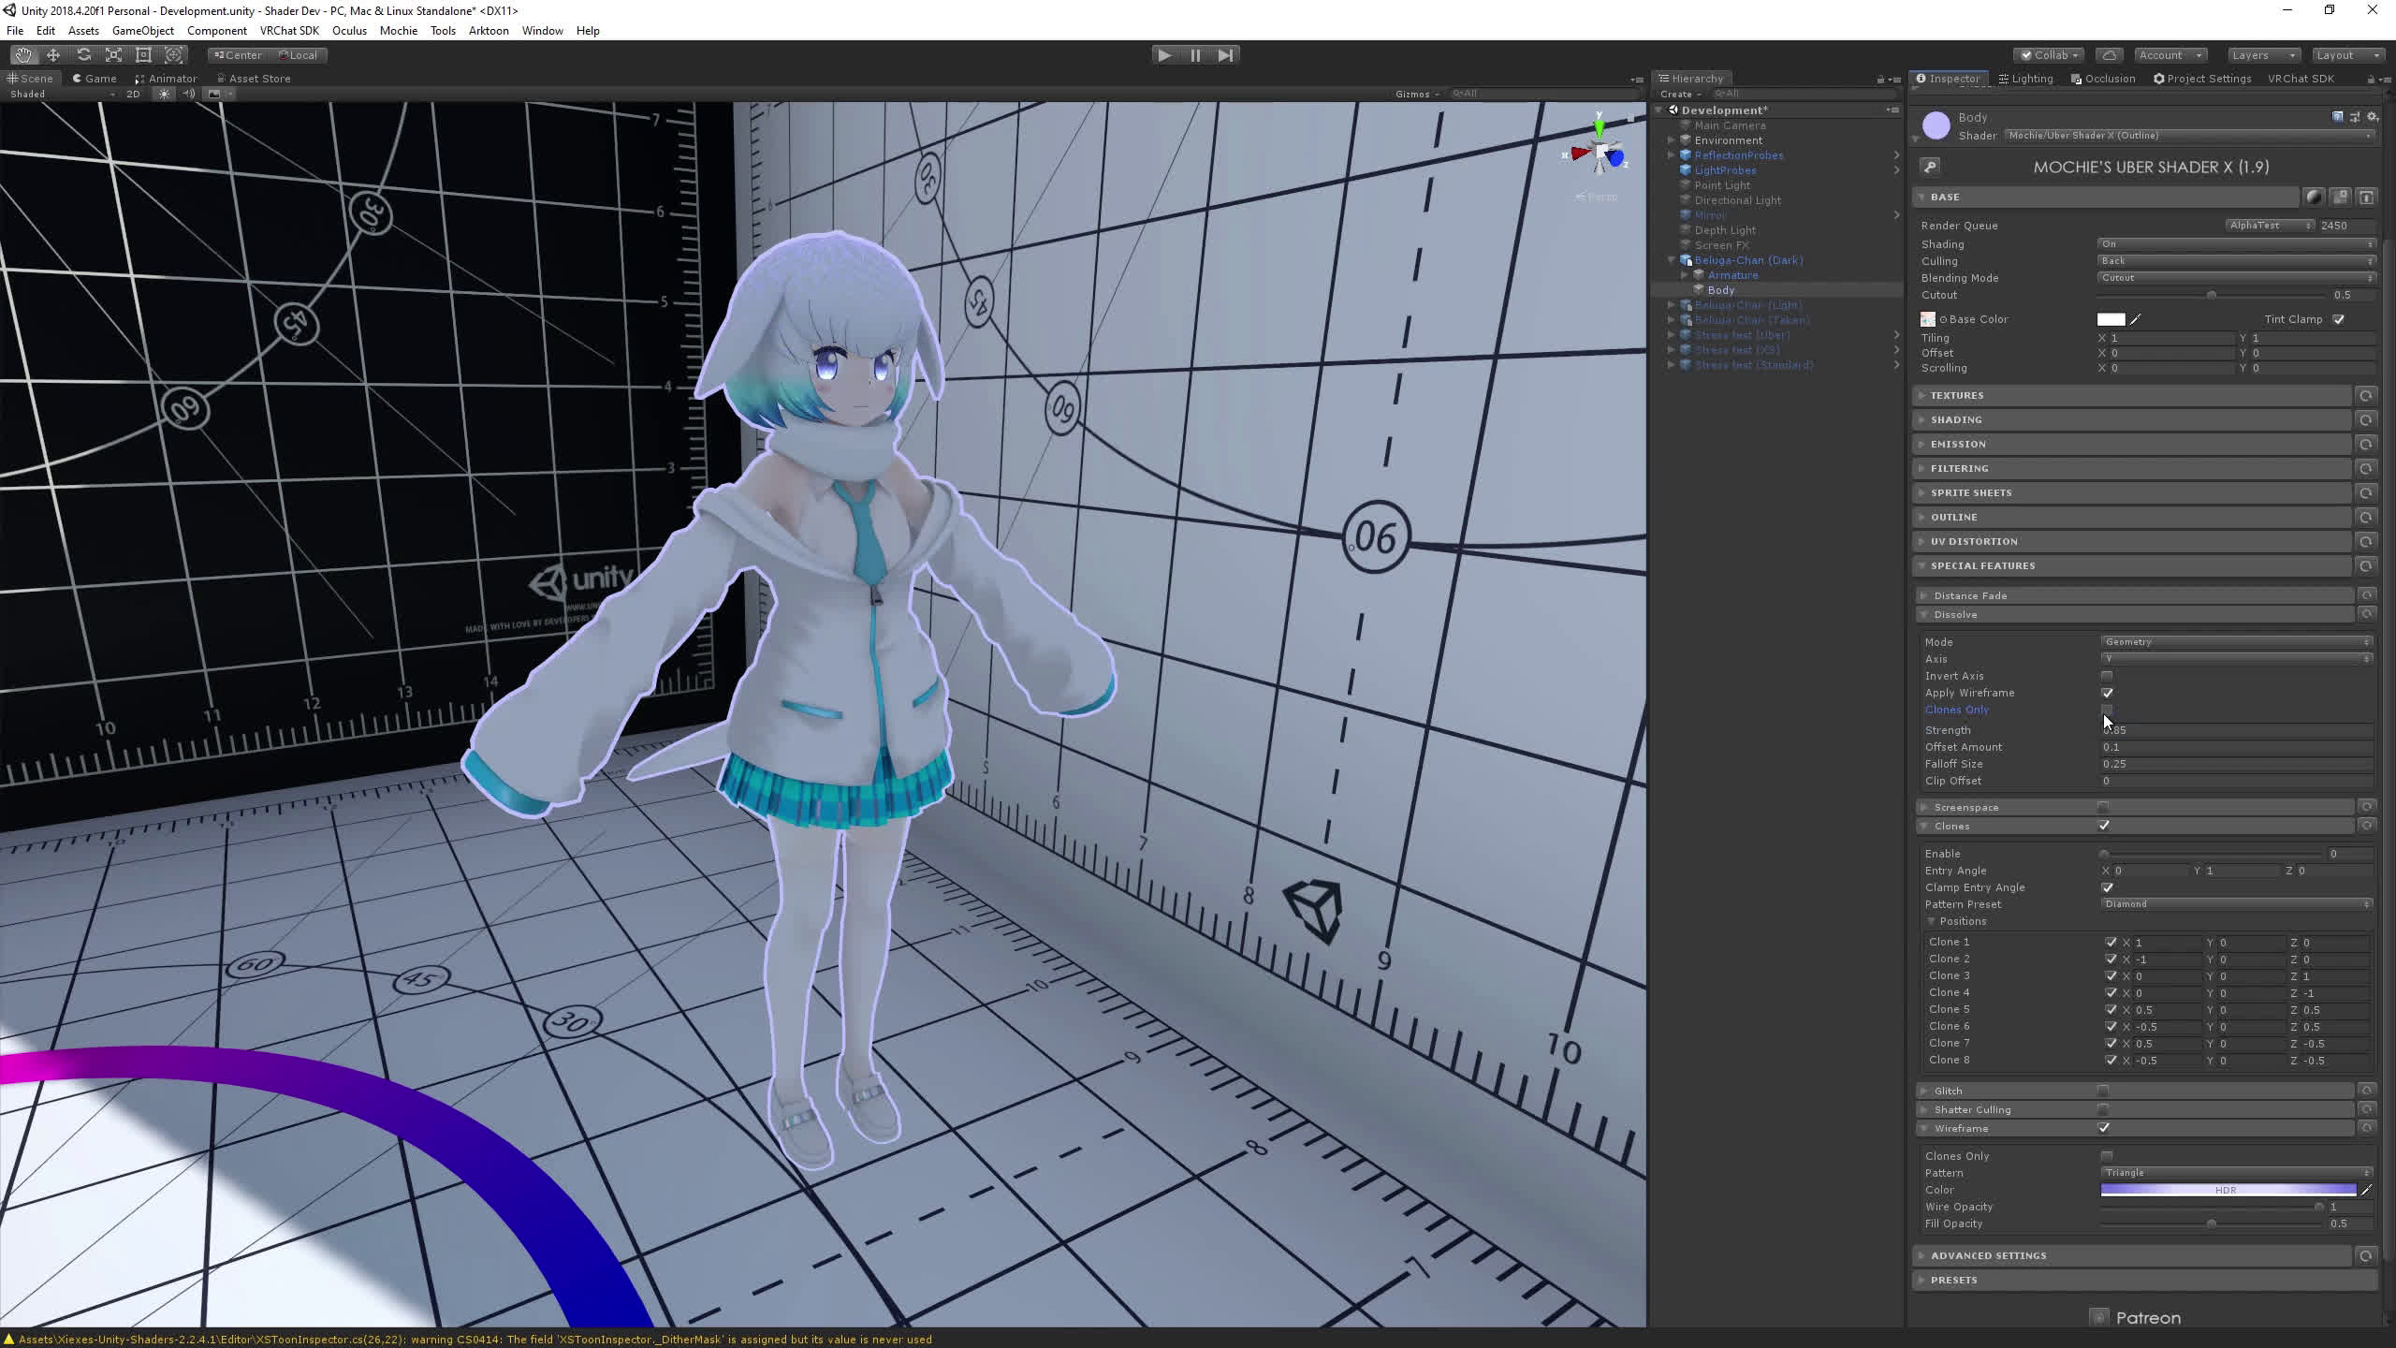Toggle scene lighting with the sun icon
This screenshot has height=1348, width=2396.
(165, 95)
